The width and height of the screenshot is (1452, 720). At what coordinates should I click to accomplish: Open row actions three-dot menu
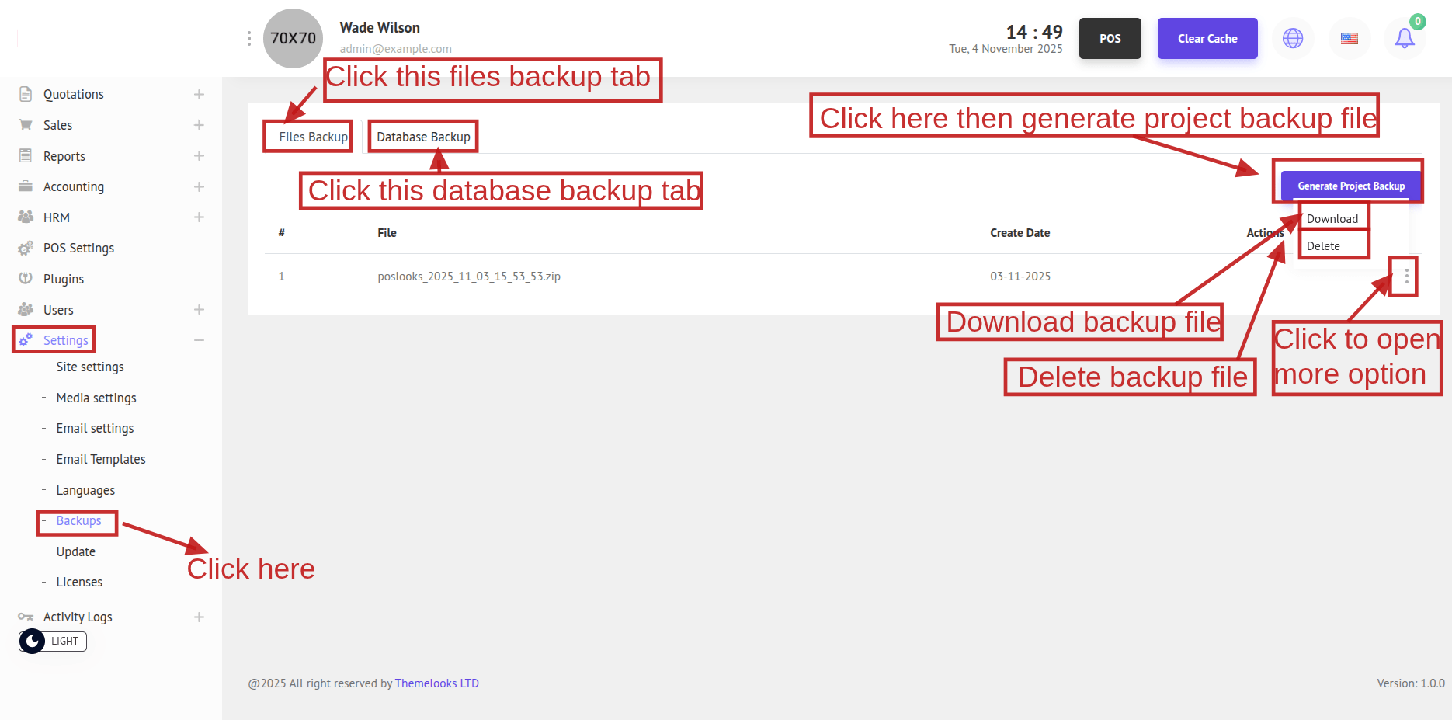coord(1406,277)
